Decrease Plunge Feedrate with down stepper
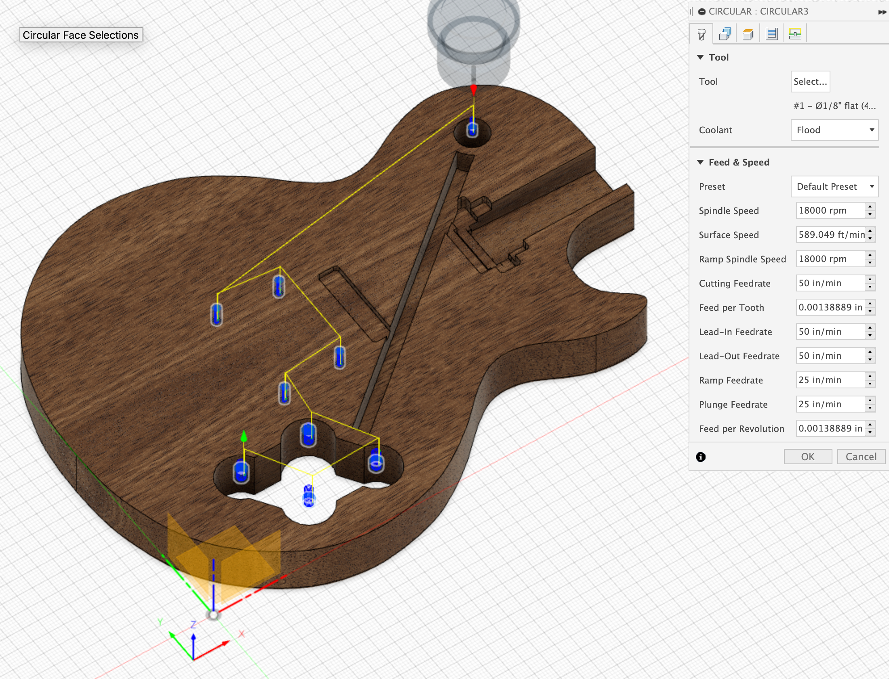This screenshot has width=889, height=679. (870, 408)
